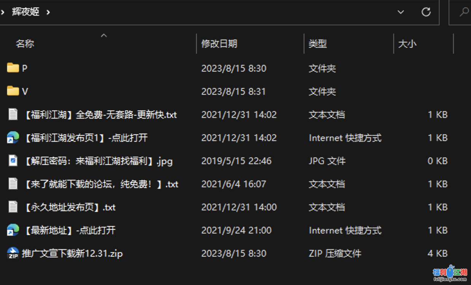Expand the chevron before 辉夜姬 in breadcrumb

(3, 12)
